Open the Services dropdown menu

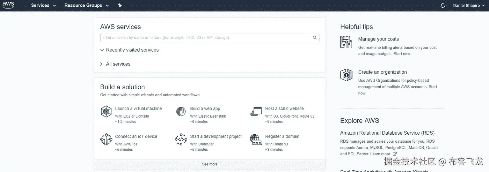coord(43,6)
